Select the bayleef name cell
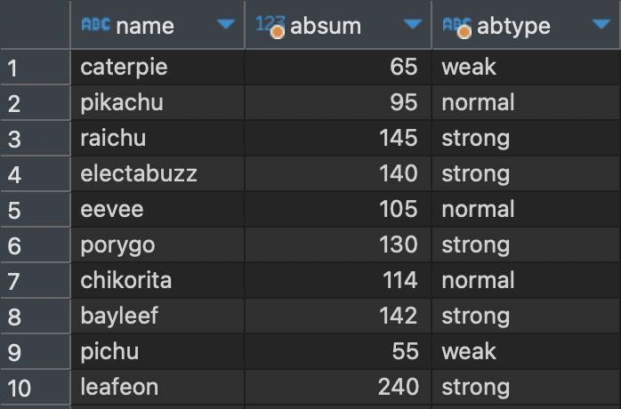The image size is (621, 409). click(157, 317)
